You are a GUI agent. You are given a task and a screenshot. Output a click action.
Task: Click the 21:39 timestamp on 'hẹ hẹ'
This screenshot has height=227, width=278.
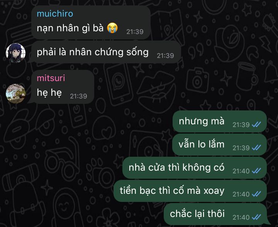(x=78, y=96)
